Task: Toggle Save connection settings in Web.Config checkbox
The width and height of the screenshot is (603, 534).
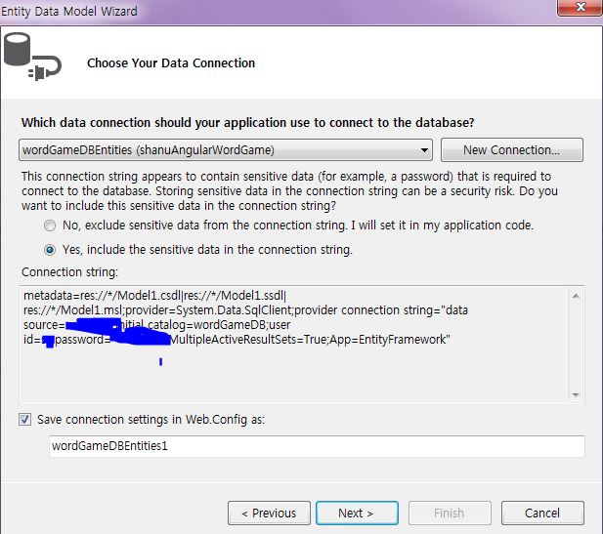Action: pos(24,419)
